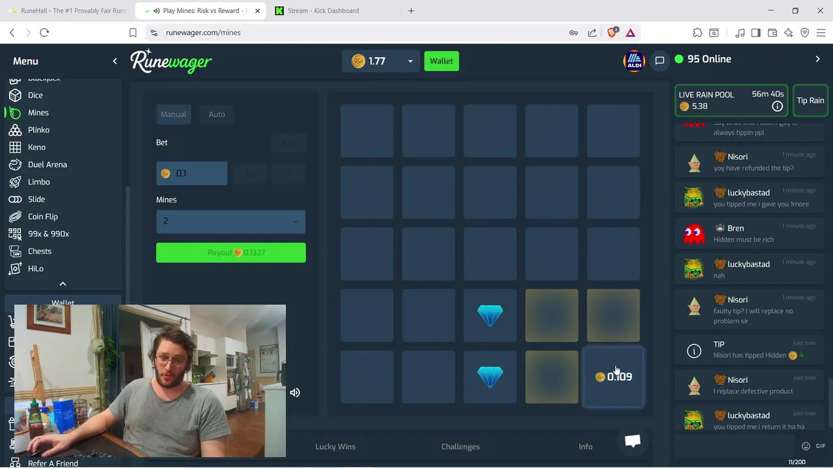Click the green Wallet button
This screenshot has width=833, height=468.
441,61
